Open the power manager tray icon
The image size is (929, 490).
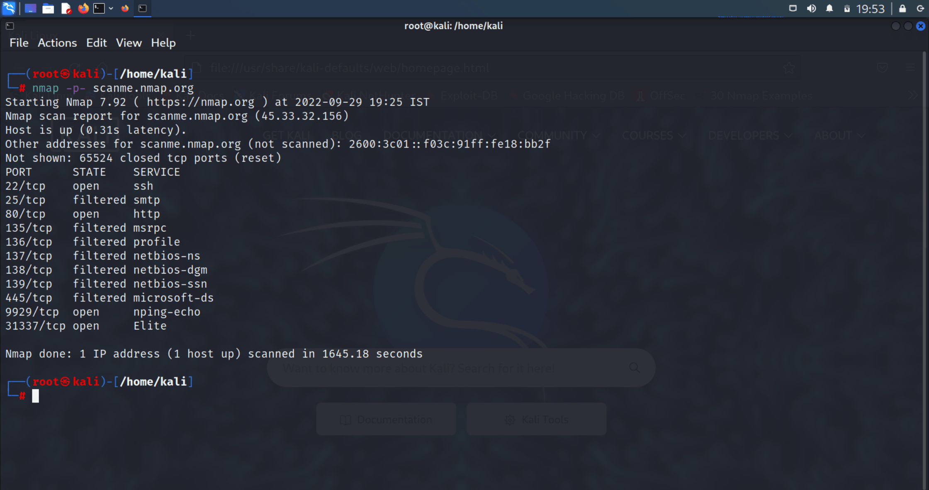(848, 8)
